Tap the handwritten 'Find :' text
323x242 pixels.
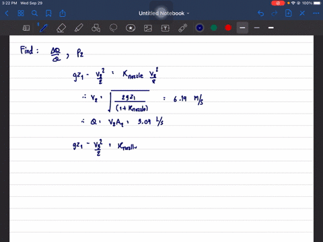coord(29,50)
